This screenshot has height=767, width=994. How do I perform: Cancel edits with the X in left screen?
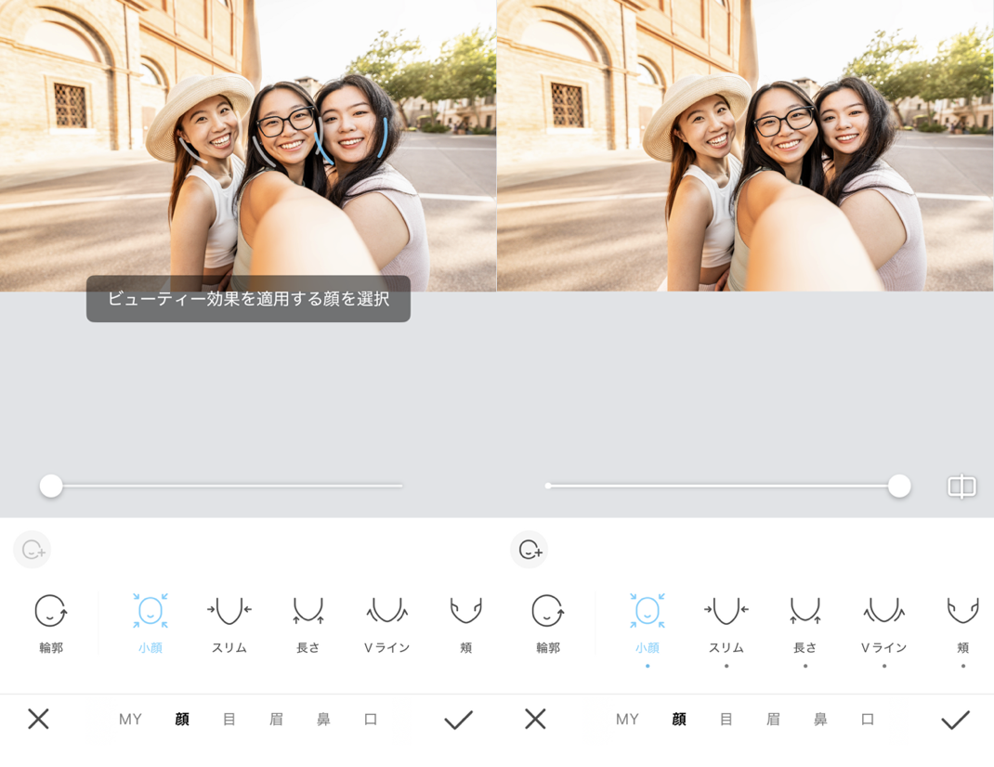coord(38,719)
